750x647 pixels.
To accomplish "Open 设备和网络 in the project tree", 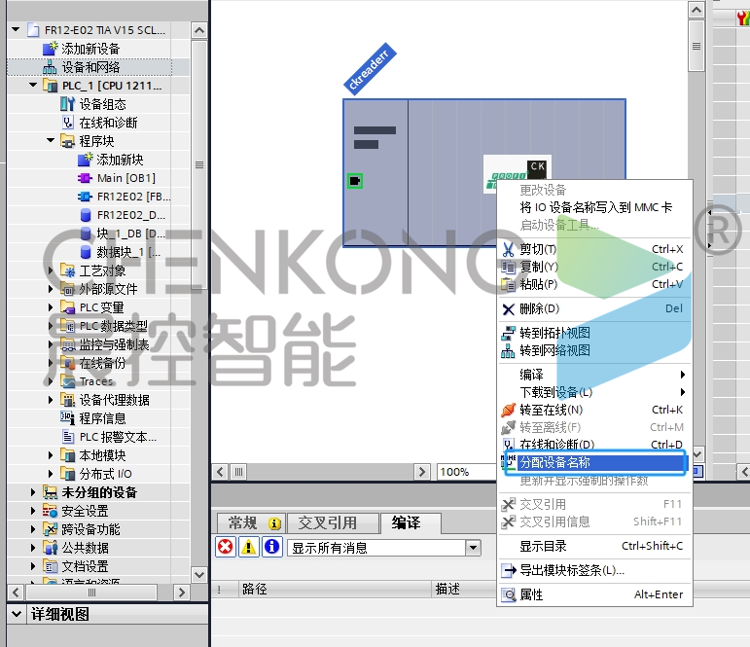I will coord(89,67).
